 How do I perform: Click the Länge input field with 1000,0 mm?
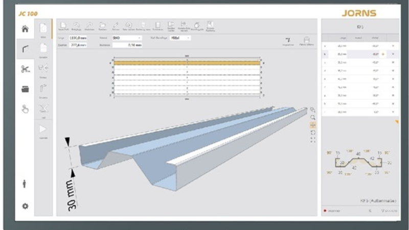(x=79, y=38)
